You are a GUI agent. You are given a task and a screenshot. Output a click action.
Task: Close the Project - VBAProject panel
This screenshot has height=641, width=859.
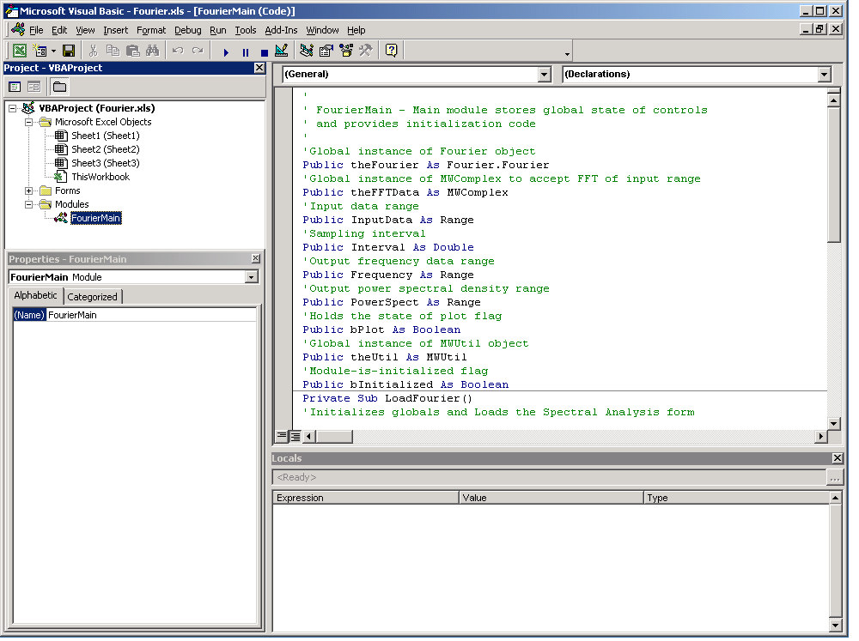point(259,68)
